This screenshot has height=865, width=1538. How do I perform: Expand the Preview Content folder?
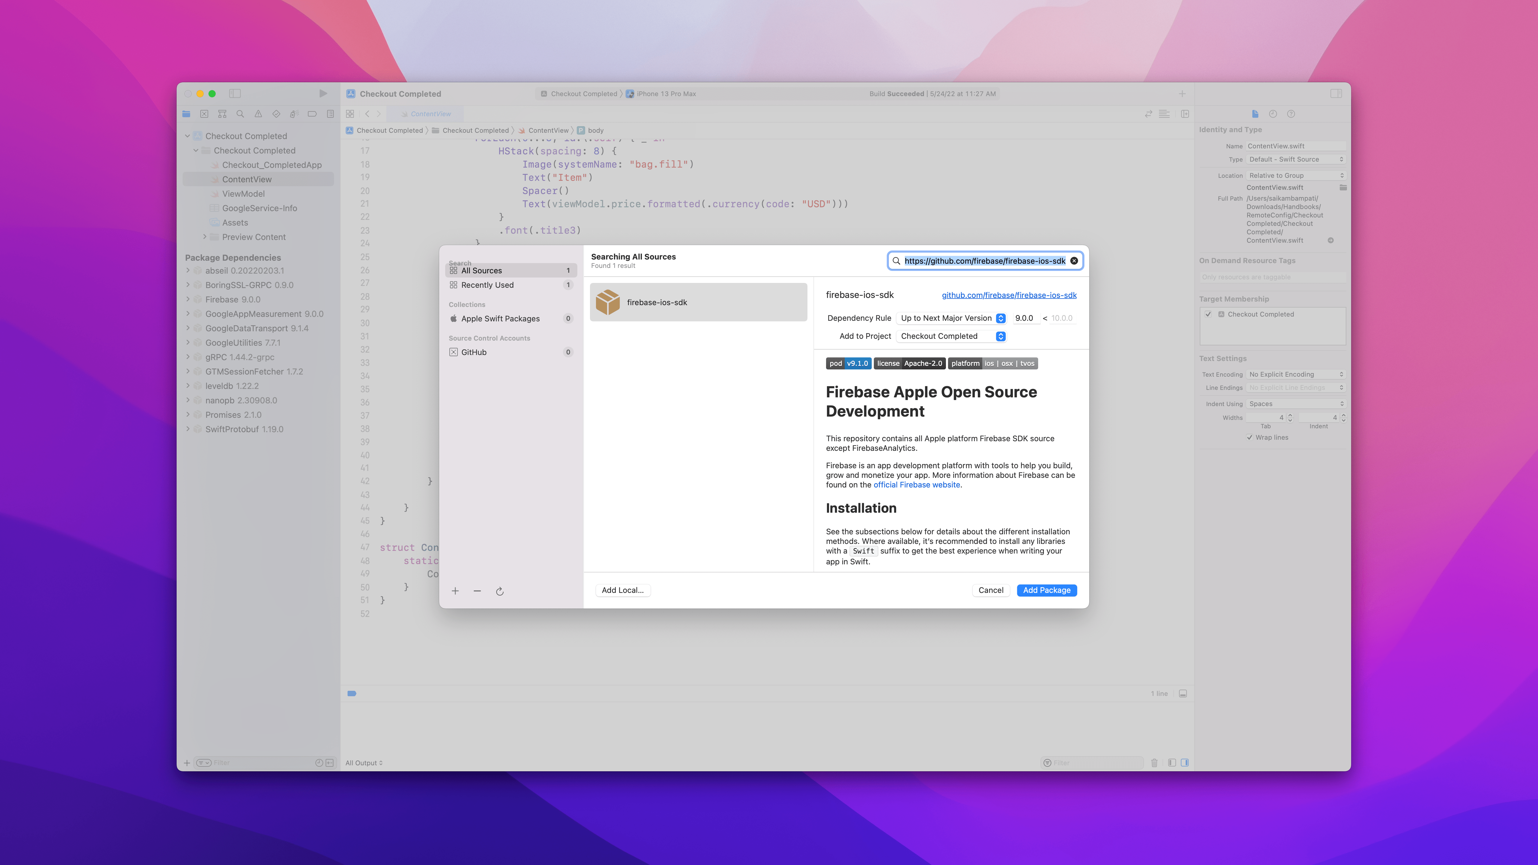tap(205, 237)
